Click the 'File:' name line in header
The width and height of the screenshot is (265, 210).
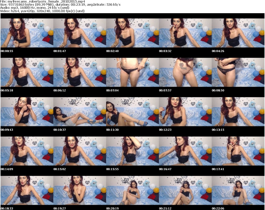click(x=42, y=2)
